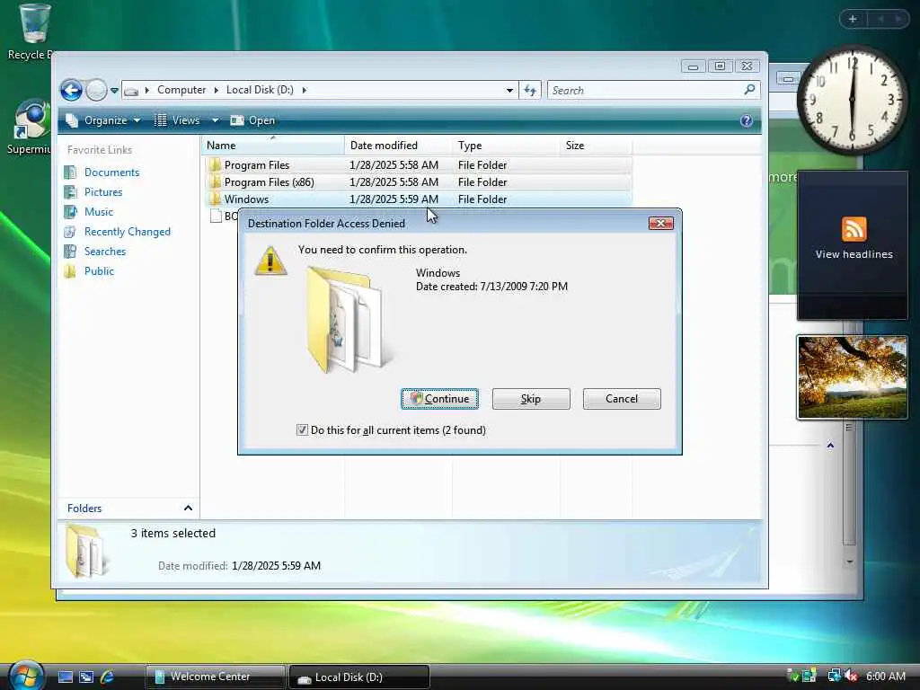Open Documents in Favorite Links
The image size is (920, 690).
point(111,172)
